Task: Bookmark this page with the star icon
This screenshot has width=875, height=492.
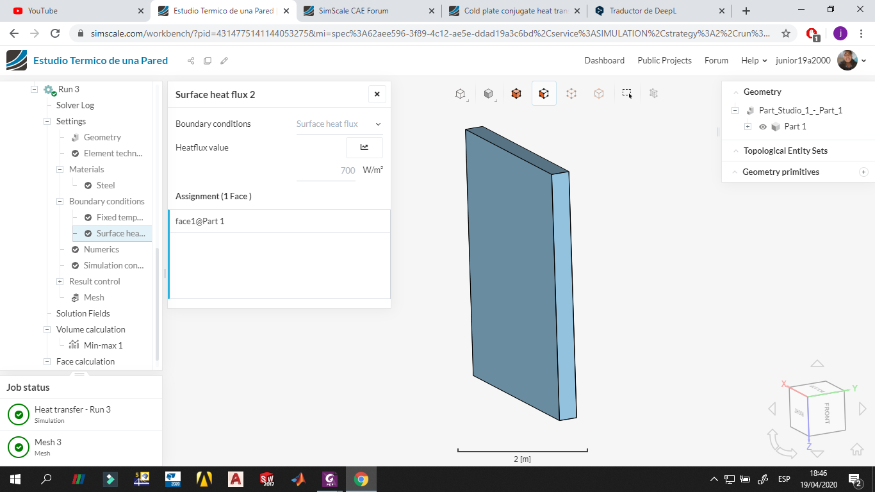Action: click(786, 33)
